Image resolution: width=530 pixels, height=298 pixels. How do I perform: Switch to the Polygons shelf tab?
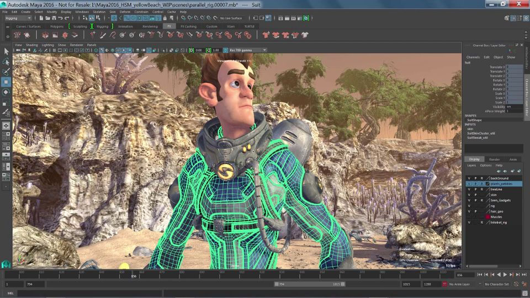click(56, 26)
